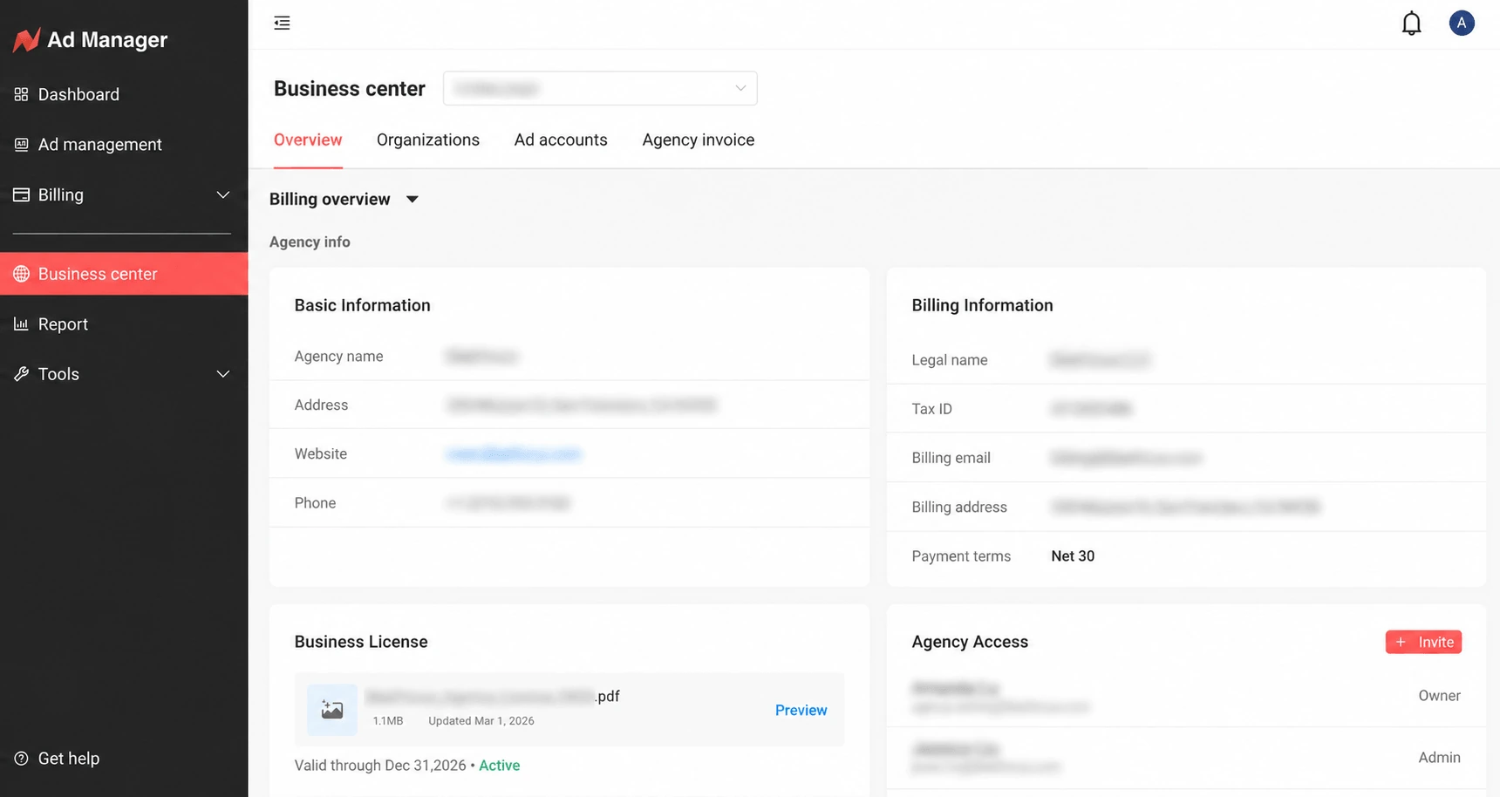This screenshot has height=797, width=1500.
Task: Click the Ad Manager logo icon
Action: [26, 40]
